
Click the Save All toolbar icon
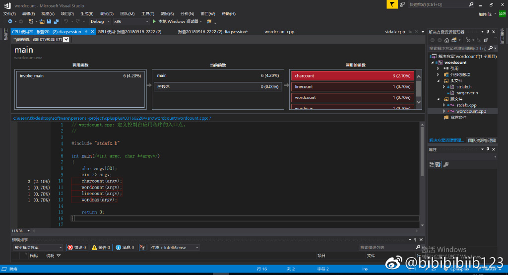pyautogui.click(x=56, y=21)
